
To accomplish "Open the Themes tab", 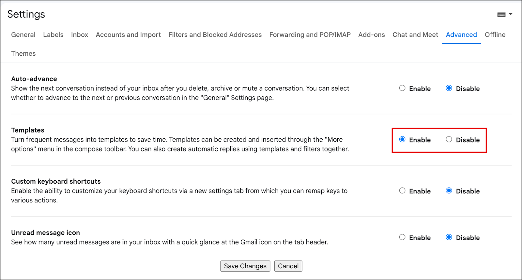I will tap(23, 53).
